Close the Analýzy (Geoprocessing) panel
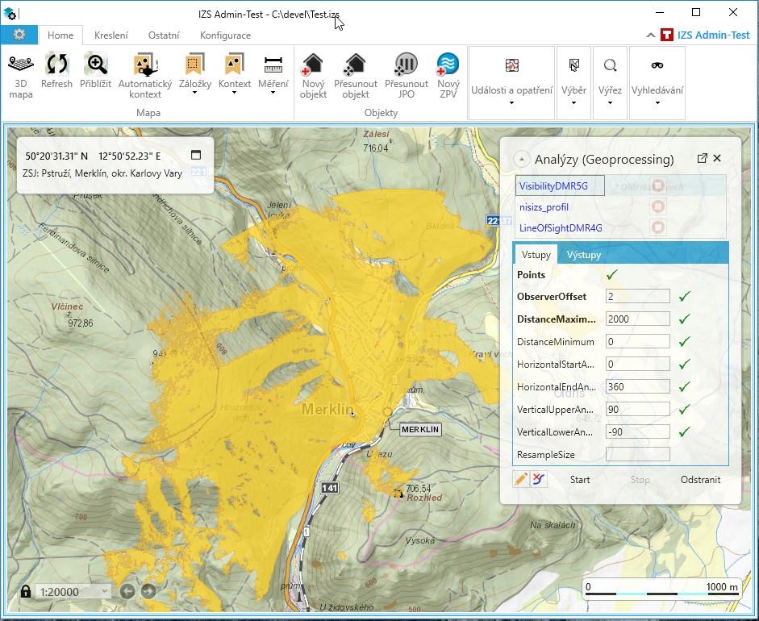This screenshot has height=621, width=759. click(x=717, y=158)
